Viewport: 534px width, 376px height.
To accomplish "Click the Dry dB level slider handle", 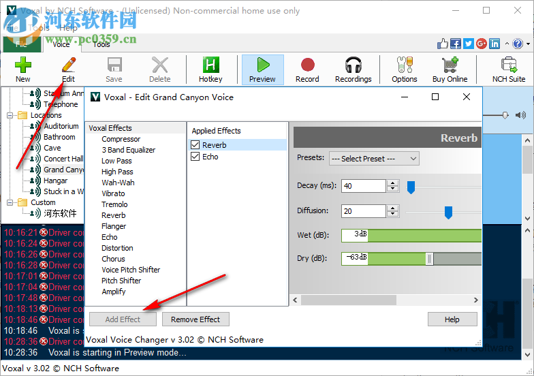I will [x=429, y=259].
